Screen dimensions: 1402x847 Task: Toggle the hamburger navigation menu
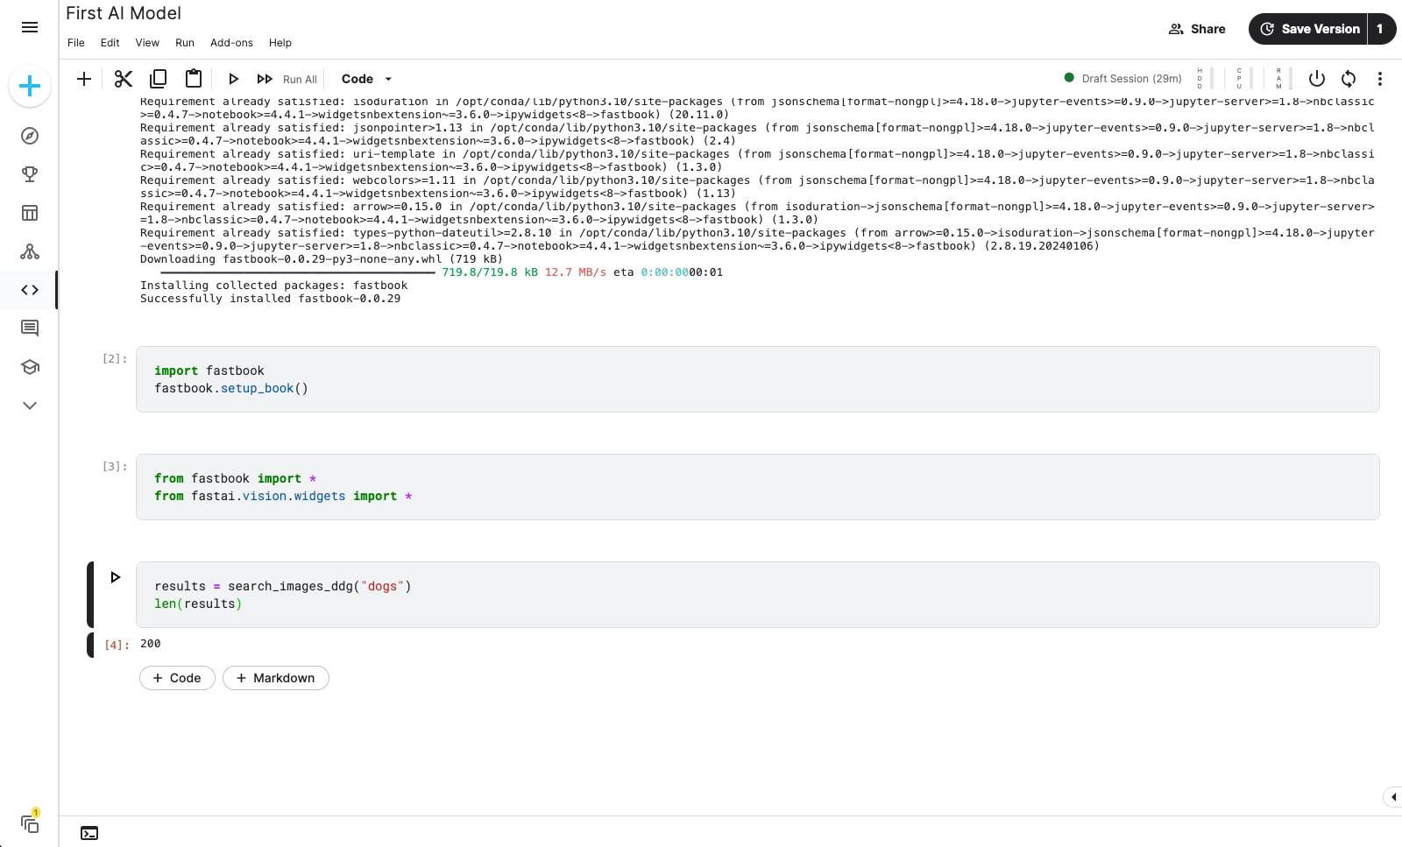tap(30, 27)
